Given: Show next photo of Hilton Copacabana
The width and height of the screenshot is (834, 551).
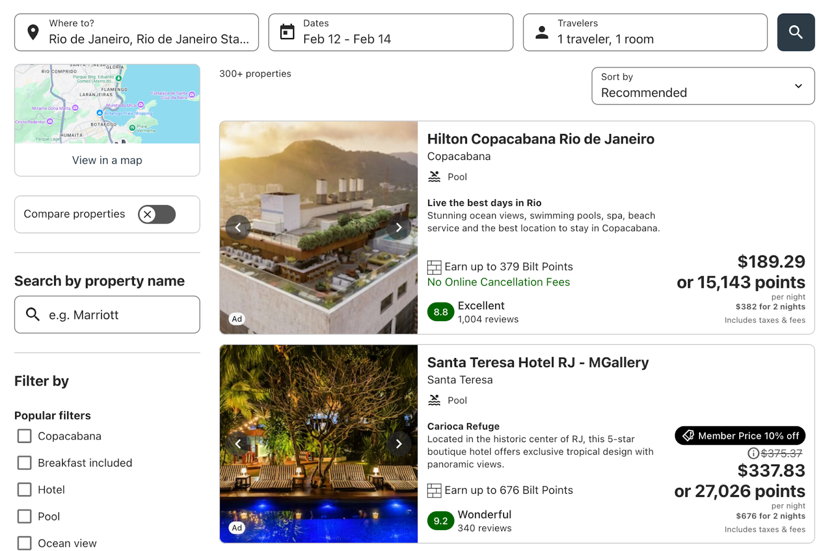Looking at the screenshot, I should [x=399, y=227].
